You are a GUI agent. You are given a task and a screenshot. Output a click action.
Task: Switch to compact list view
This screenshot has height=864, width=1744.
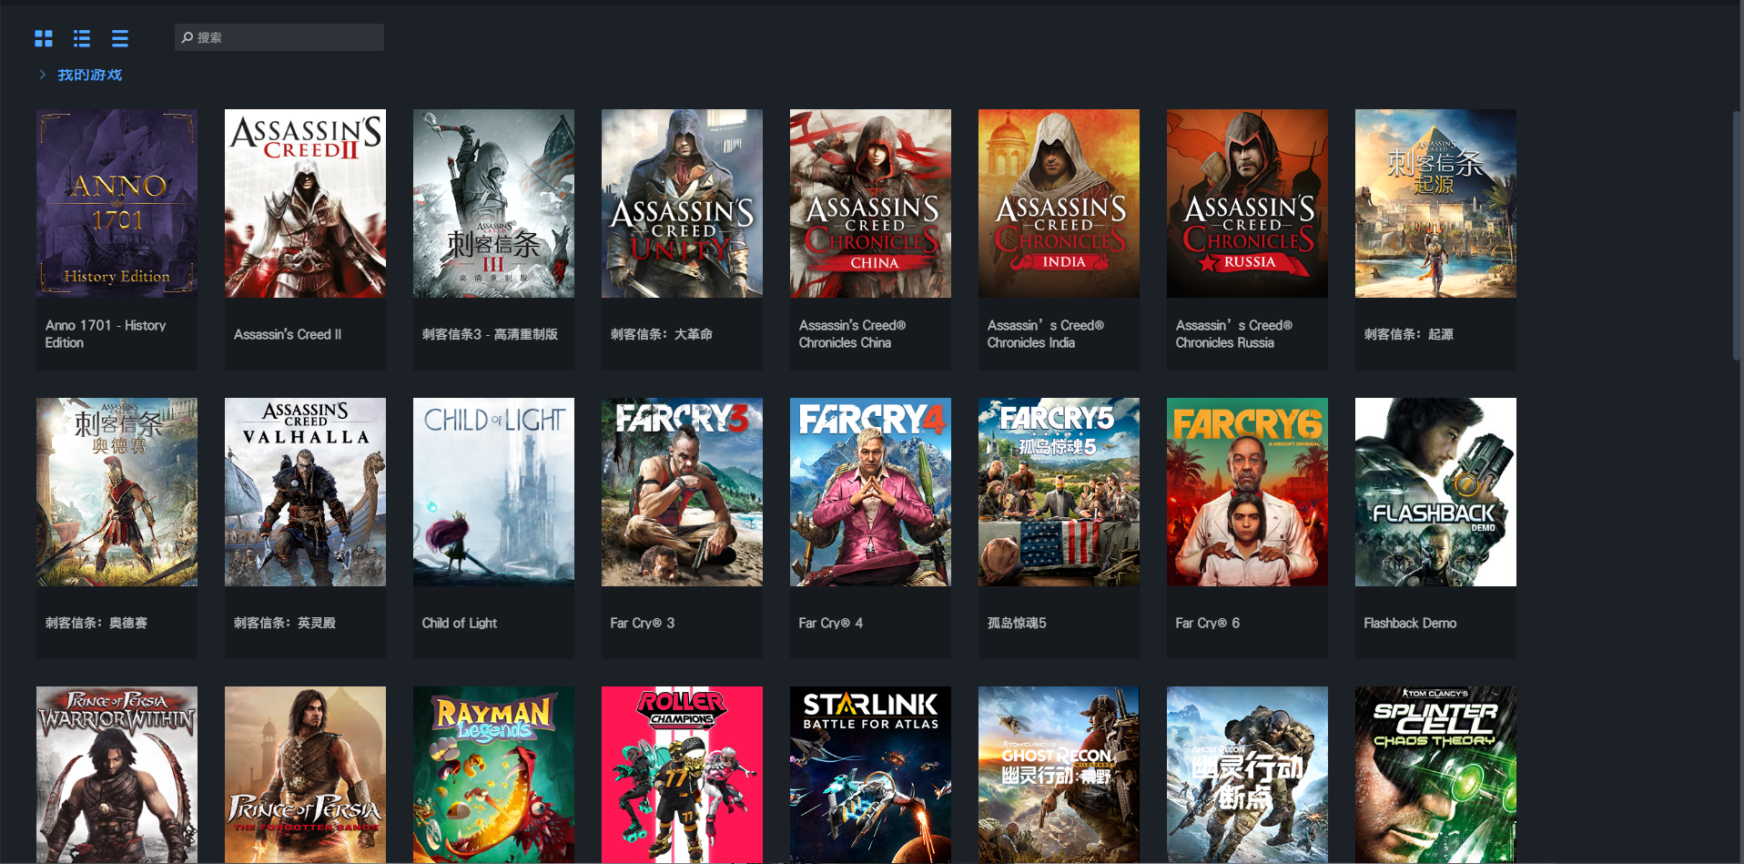[x=120, y=38]
